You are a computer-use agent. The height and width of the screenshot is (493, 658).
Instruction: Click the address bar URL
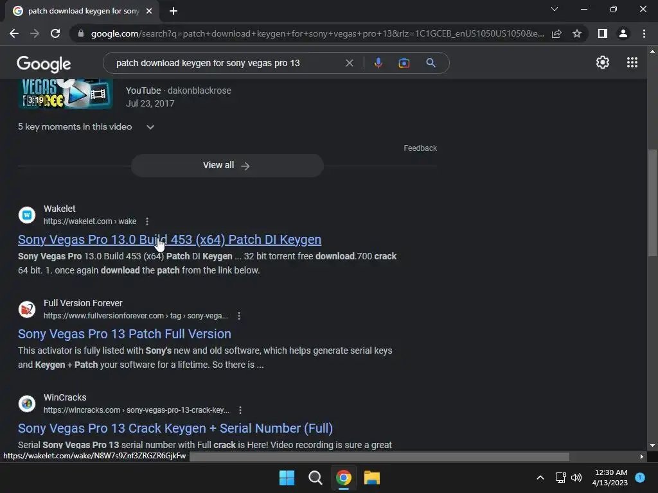click(x=317, y=33)
